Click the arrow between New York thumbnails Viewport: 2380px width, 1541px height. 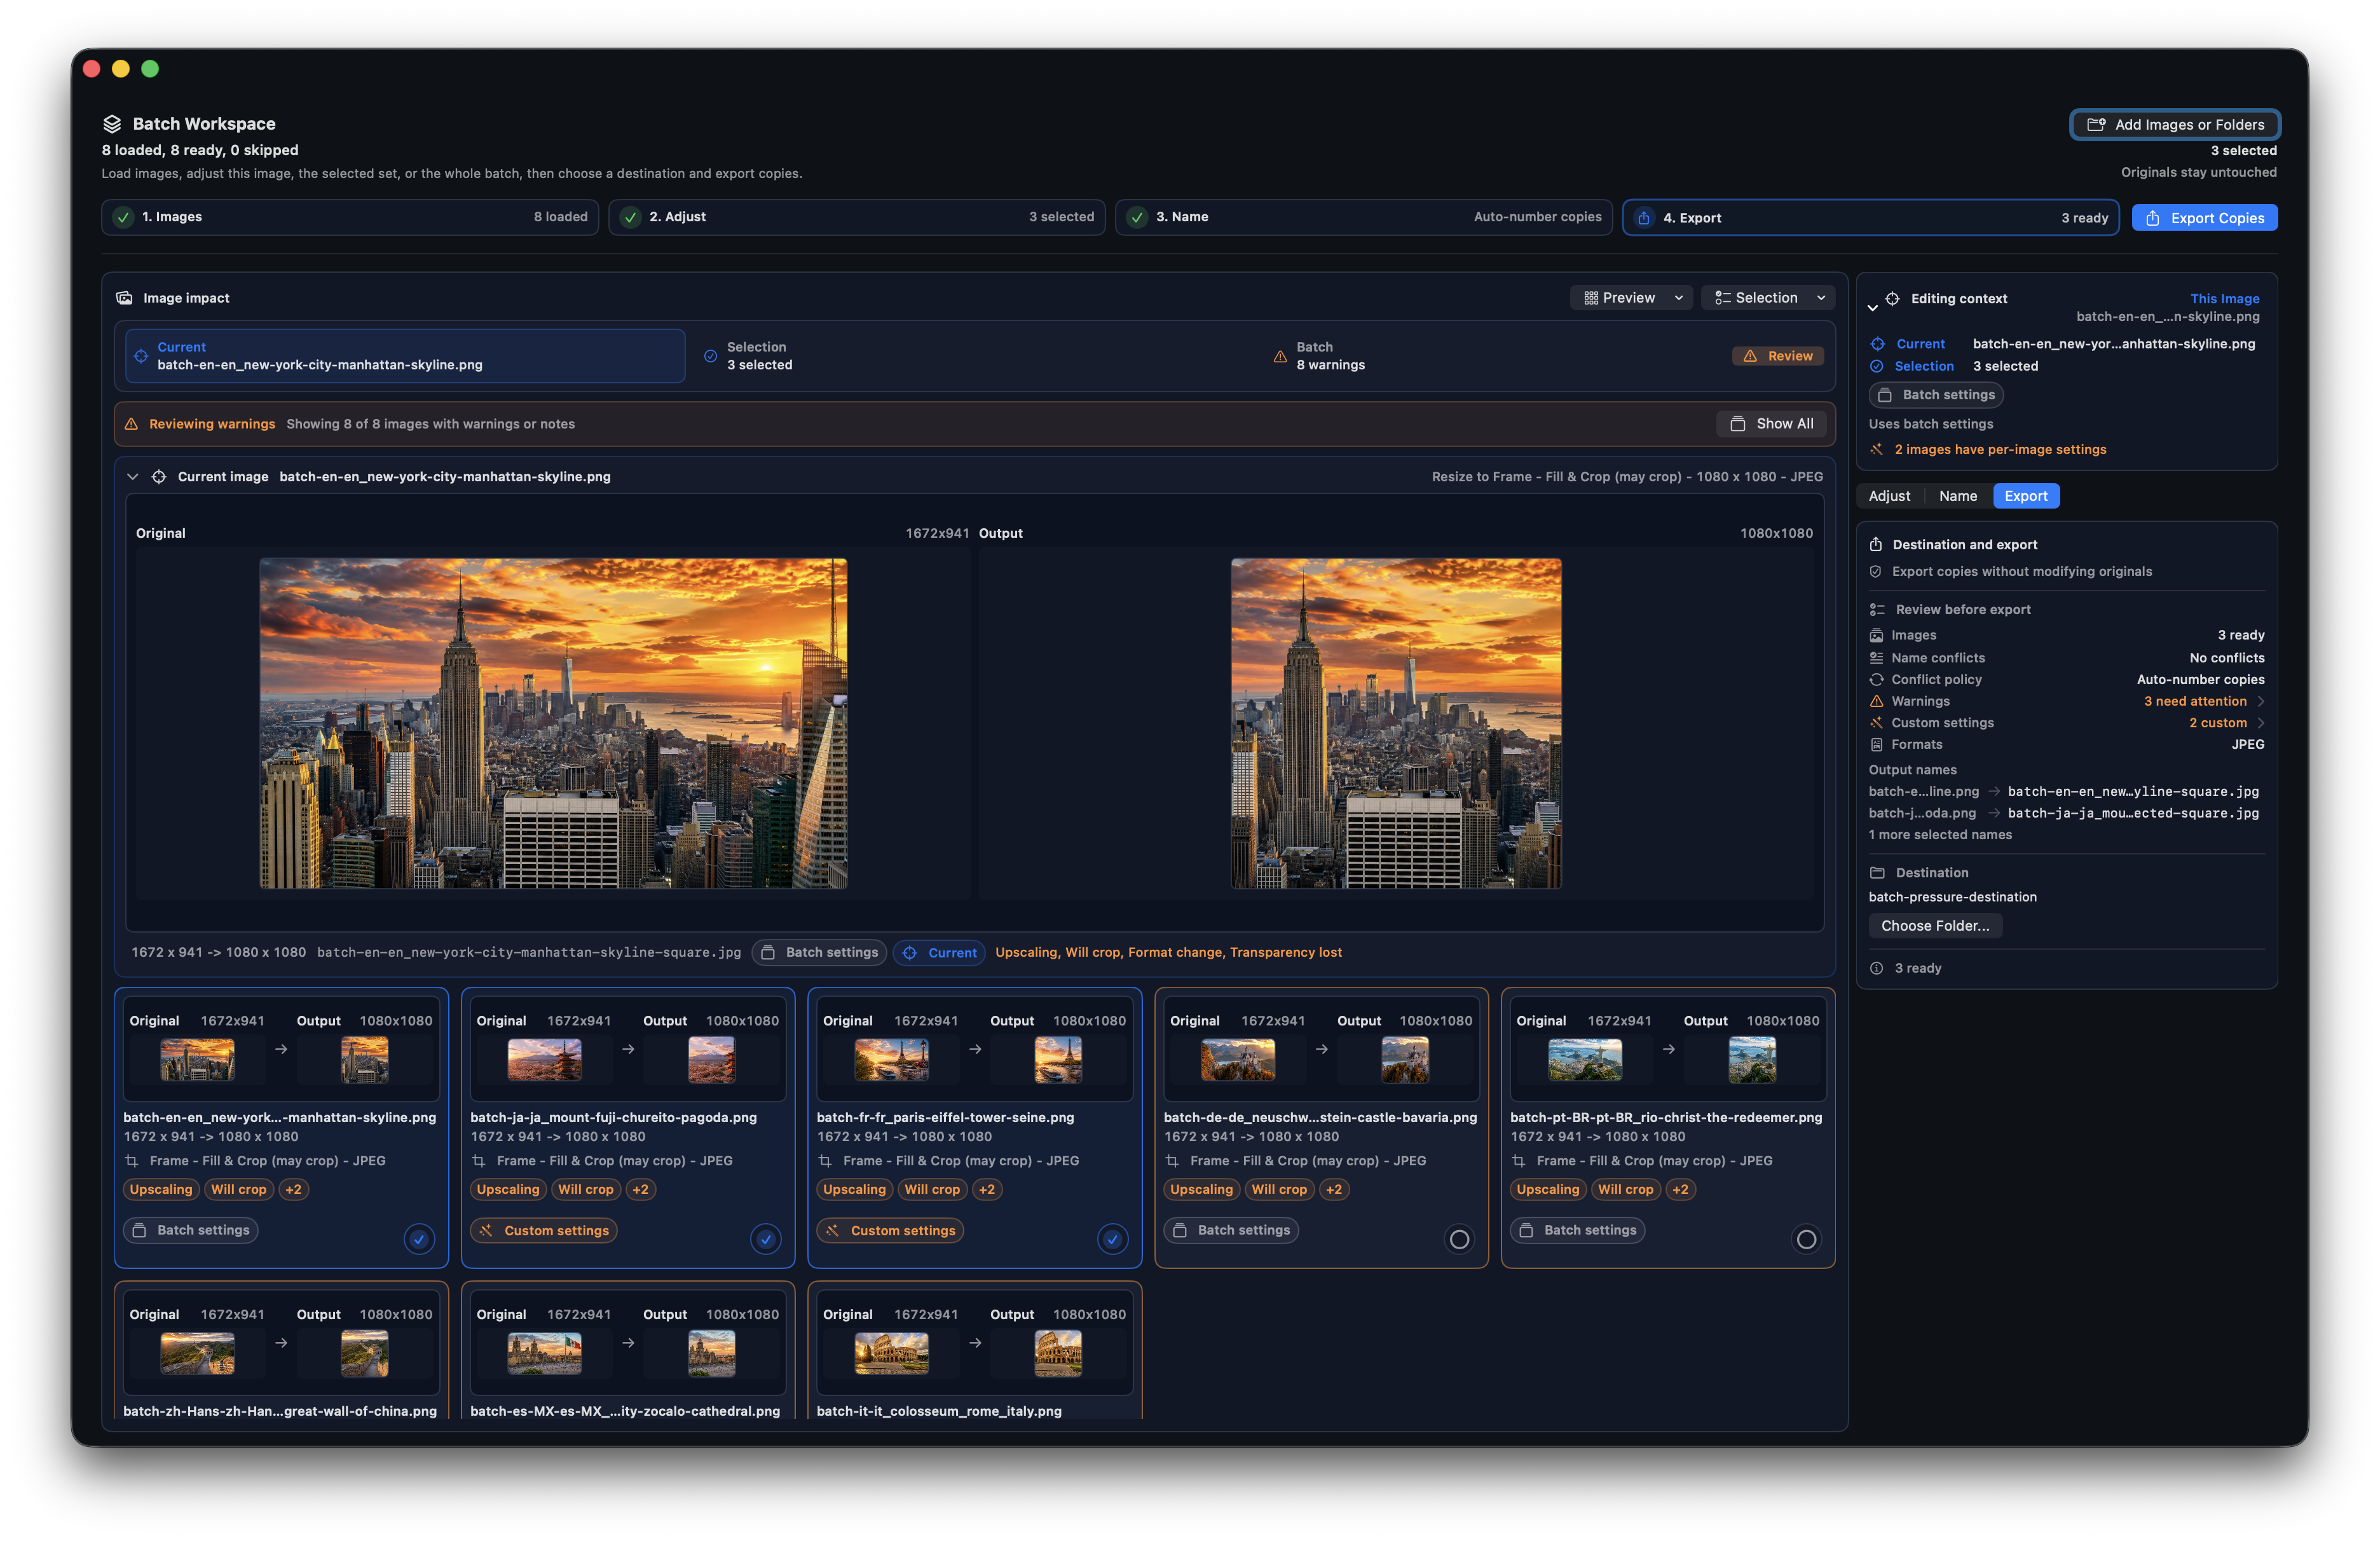point(281,1050)
